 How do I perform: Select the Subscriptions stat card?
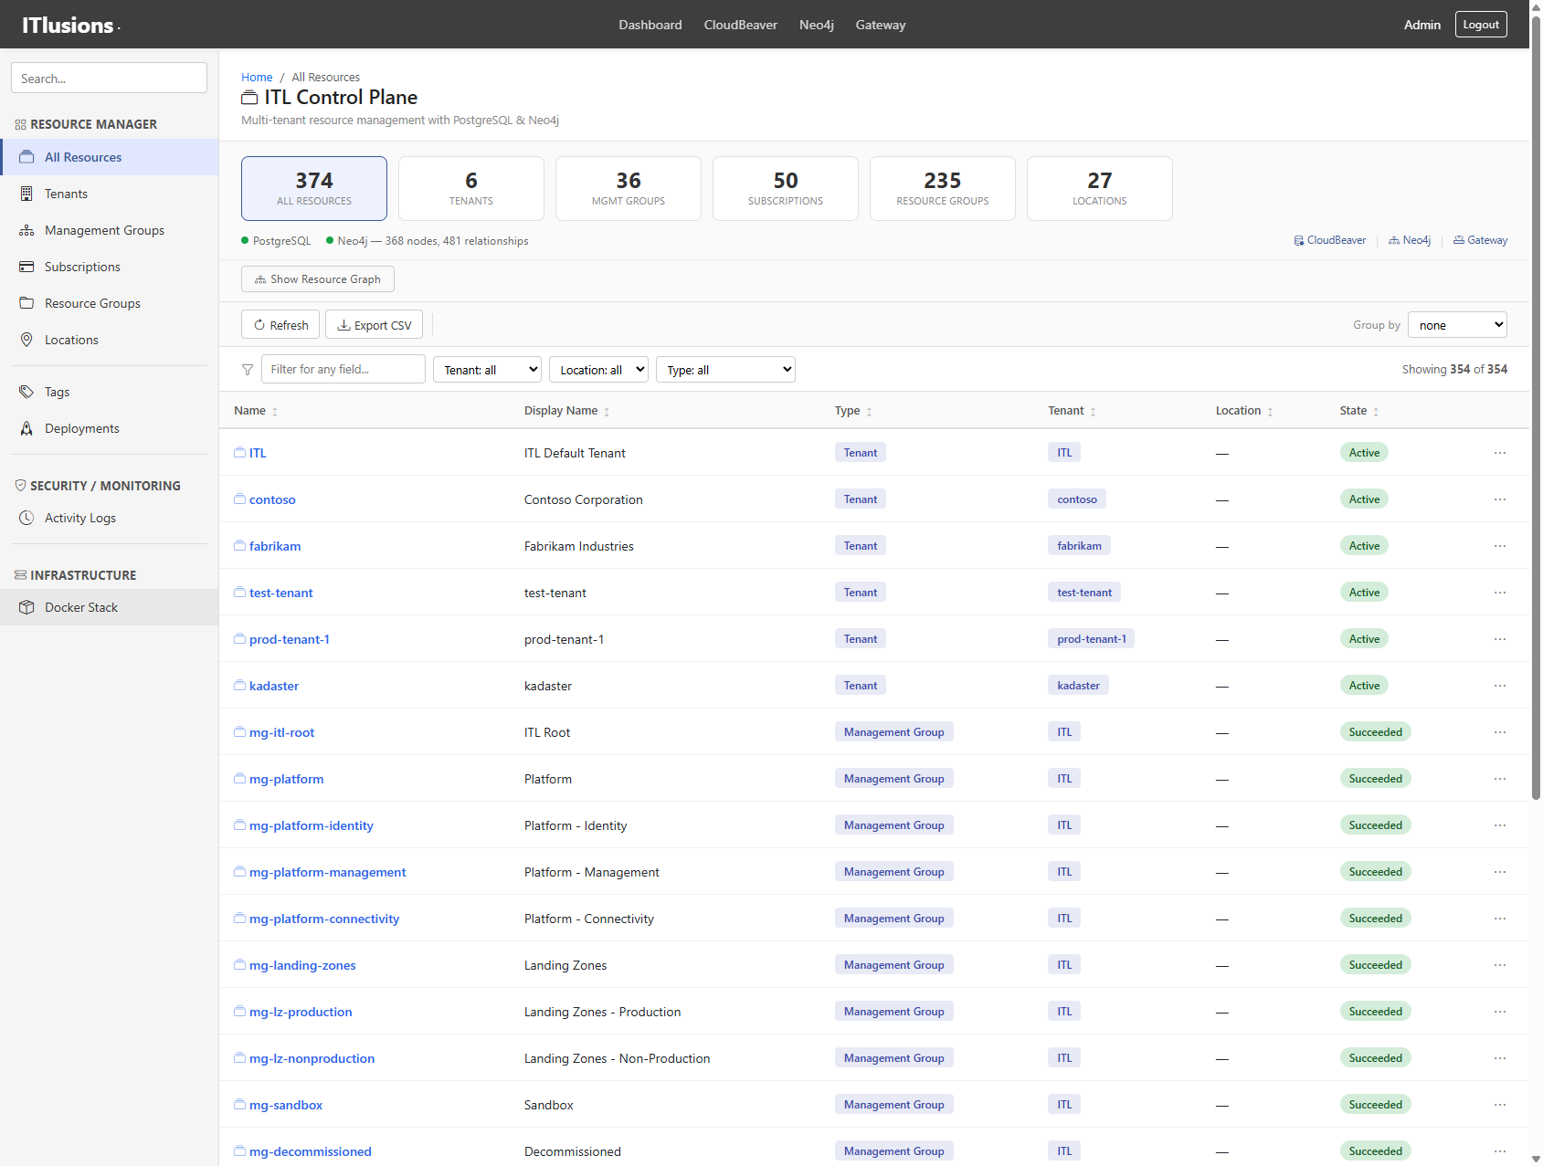coord(785,188)
